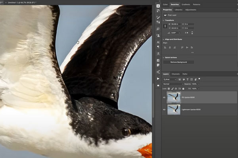Select the Properties tab
This screenshot has height=158, width=238.
[167, 10]
